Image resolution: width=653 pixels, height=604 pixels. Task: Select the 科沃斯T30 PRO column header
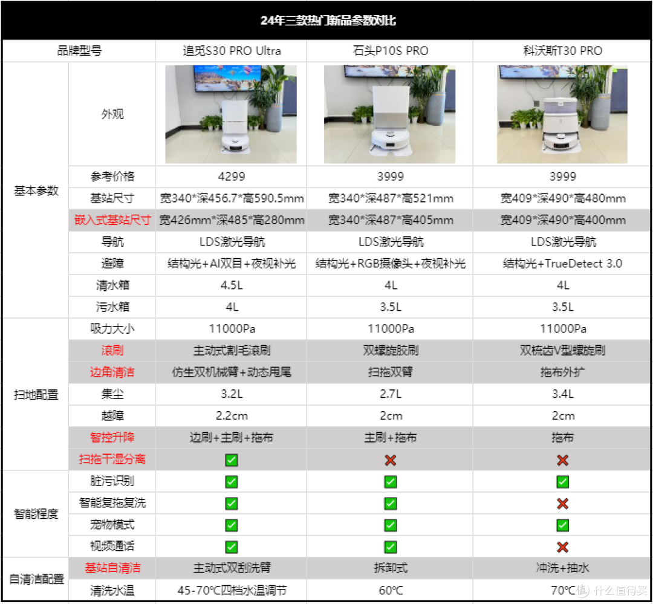563,51
